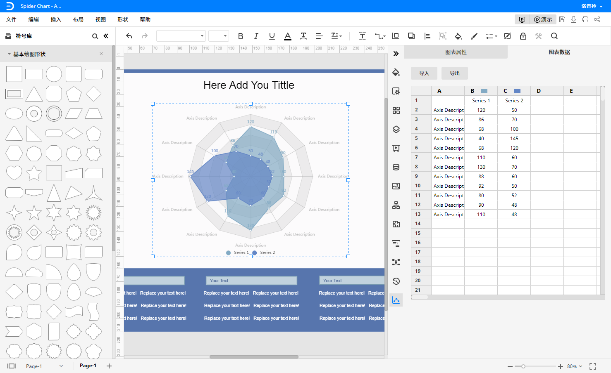The image size is (611, 373).
Task: Open the 布局 menu
Action: [x=78, y=19]
